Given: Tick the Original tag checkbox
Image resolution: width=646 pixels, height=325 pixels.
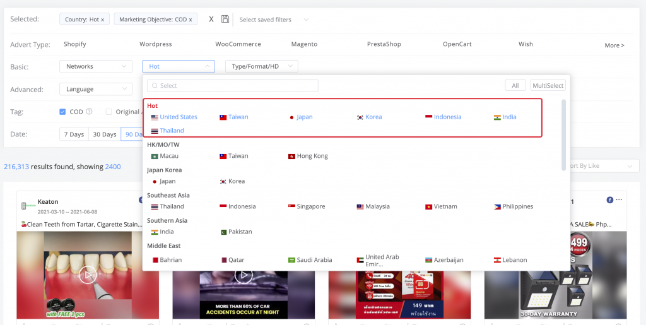Looking at the screenshot, I should pyautogui.click(x=109, y=112).
